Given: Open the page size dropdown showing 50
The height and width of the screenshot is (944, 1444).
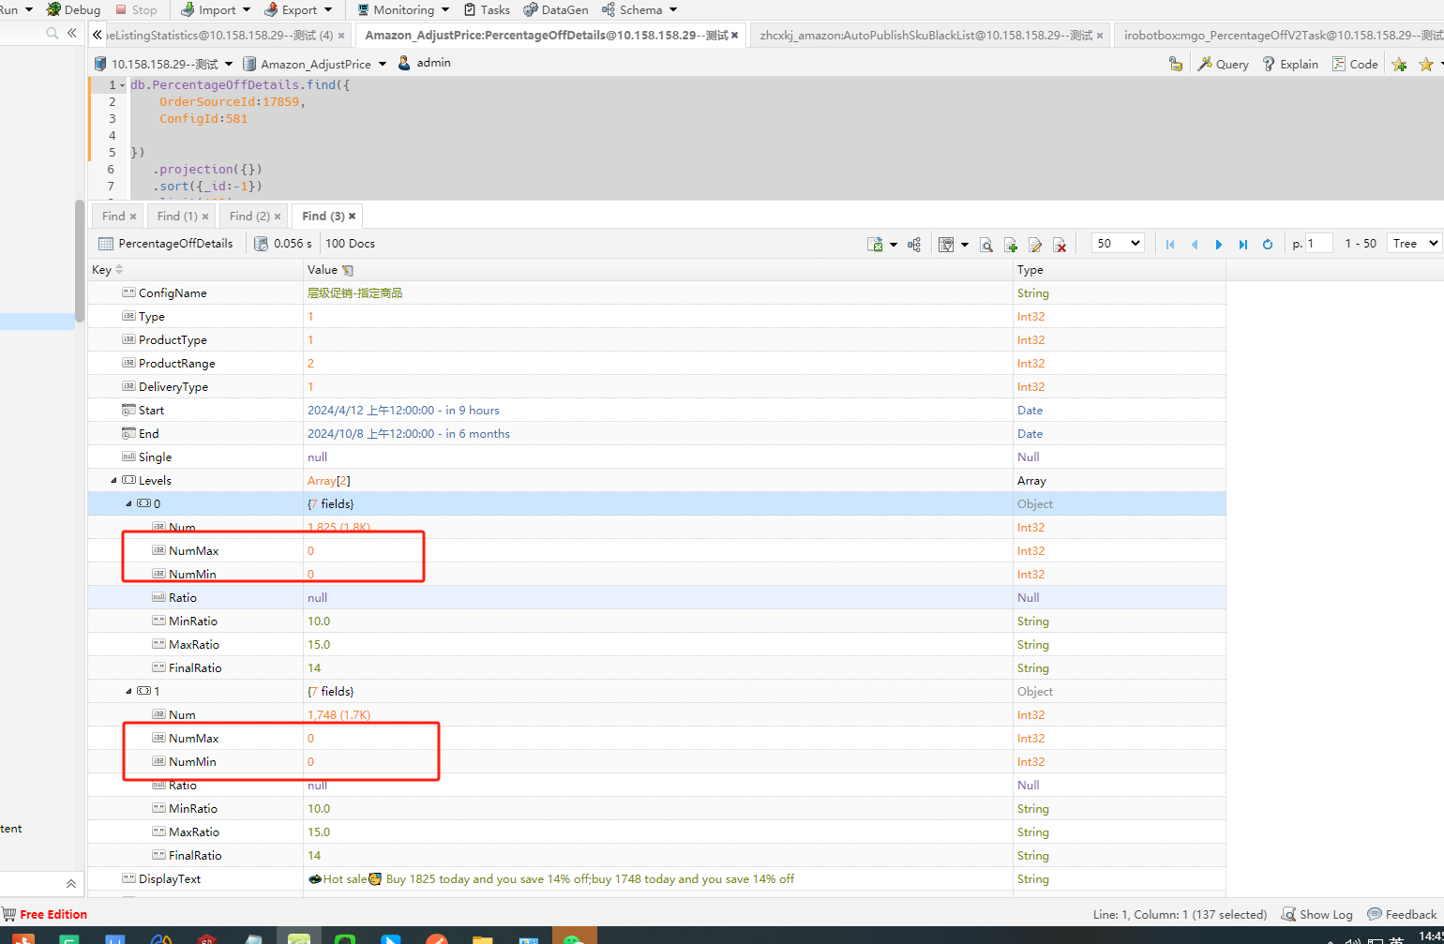Looking at the screenshot, I should coord(1118,243).
